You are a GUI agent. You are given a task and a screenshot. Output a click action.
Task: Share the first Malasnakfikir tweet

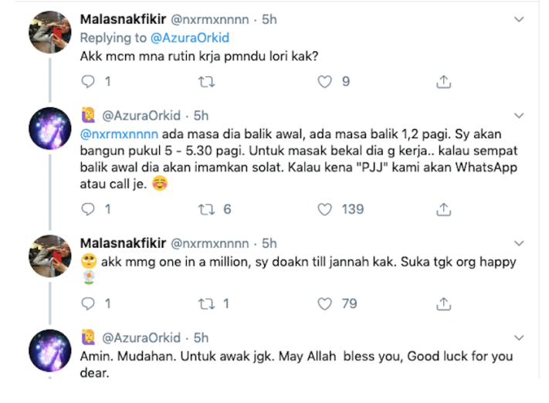[444, 82]
